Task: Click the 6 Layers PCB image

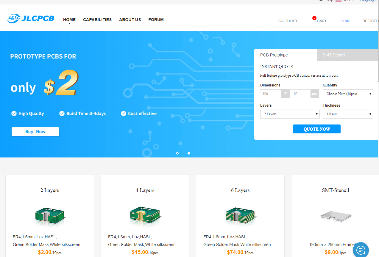Action: (241, 217)
